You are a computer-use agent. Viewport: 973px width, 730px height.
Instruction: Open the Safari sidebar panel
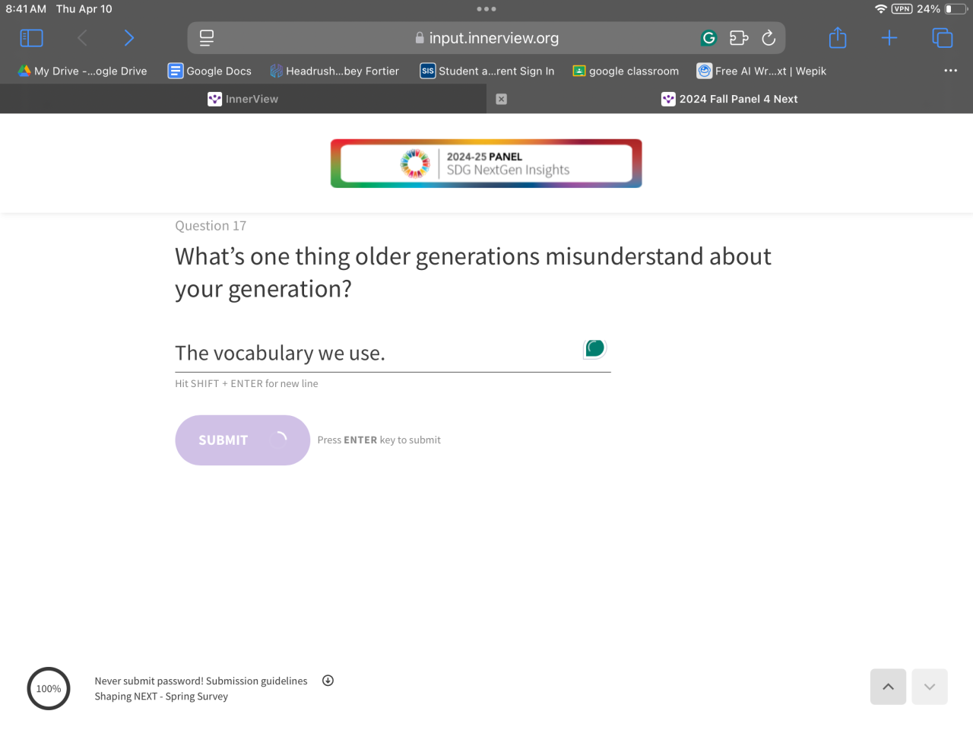pos(31,38)
